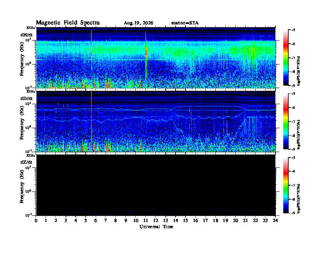Screen dimensions: 328x253
Task: Click the middle color bar next to dD/dt
Action: [286, 122]
